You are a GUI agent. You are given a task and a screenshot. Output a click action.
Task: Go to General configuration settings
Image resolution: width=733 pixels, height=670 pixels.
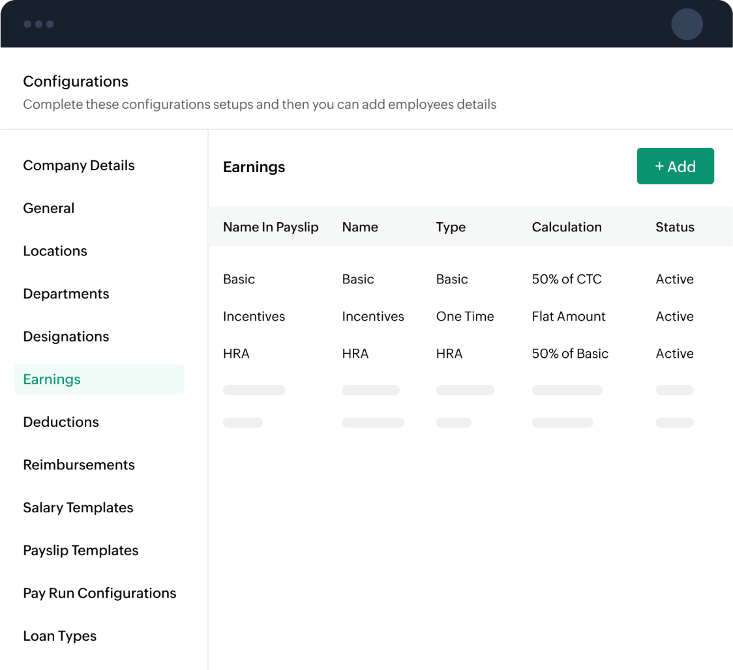point(49,208)
